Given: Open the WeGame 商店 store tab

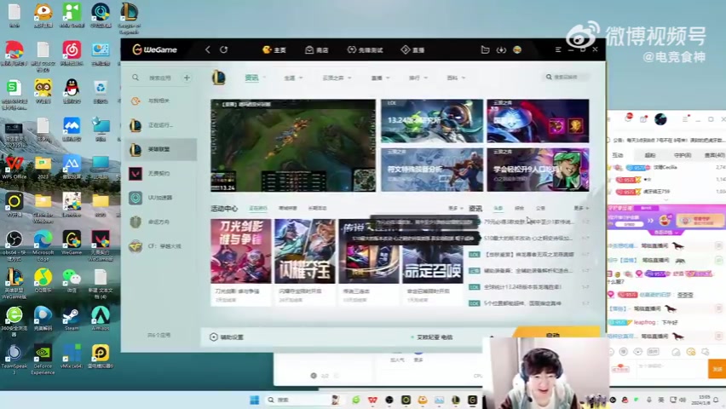Looking at the screenshot, I should click(x=317, y=50).
